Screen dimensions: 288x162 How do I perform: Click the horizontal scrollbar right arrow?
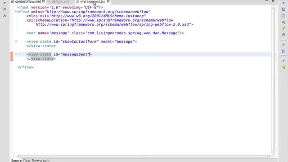click(269, 157)
